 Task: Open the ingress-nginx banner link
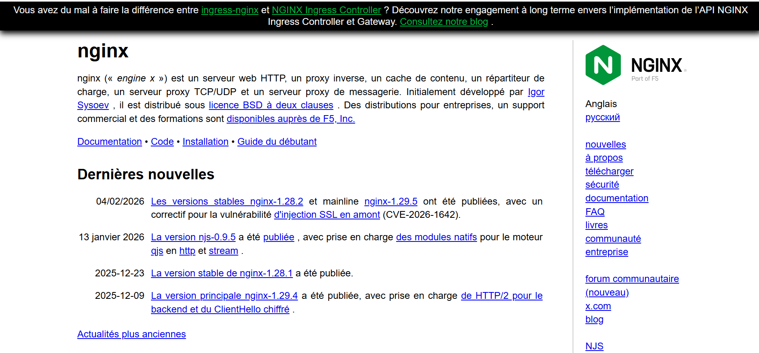(x=230, y=10)
